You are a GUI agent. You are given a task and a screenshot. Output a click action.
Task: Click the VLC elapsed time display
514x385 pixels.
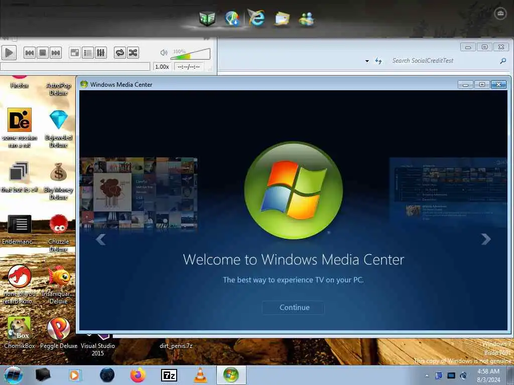point(189,67)
